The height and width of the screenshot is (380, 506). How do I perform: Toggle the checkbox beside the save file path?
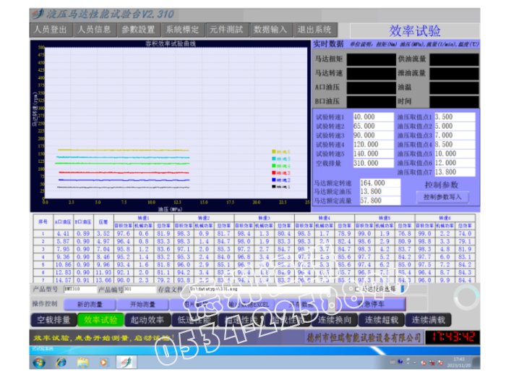(x=357, y=288)
